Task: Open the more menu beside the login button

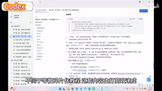Action: tap(151, 11)
